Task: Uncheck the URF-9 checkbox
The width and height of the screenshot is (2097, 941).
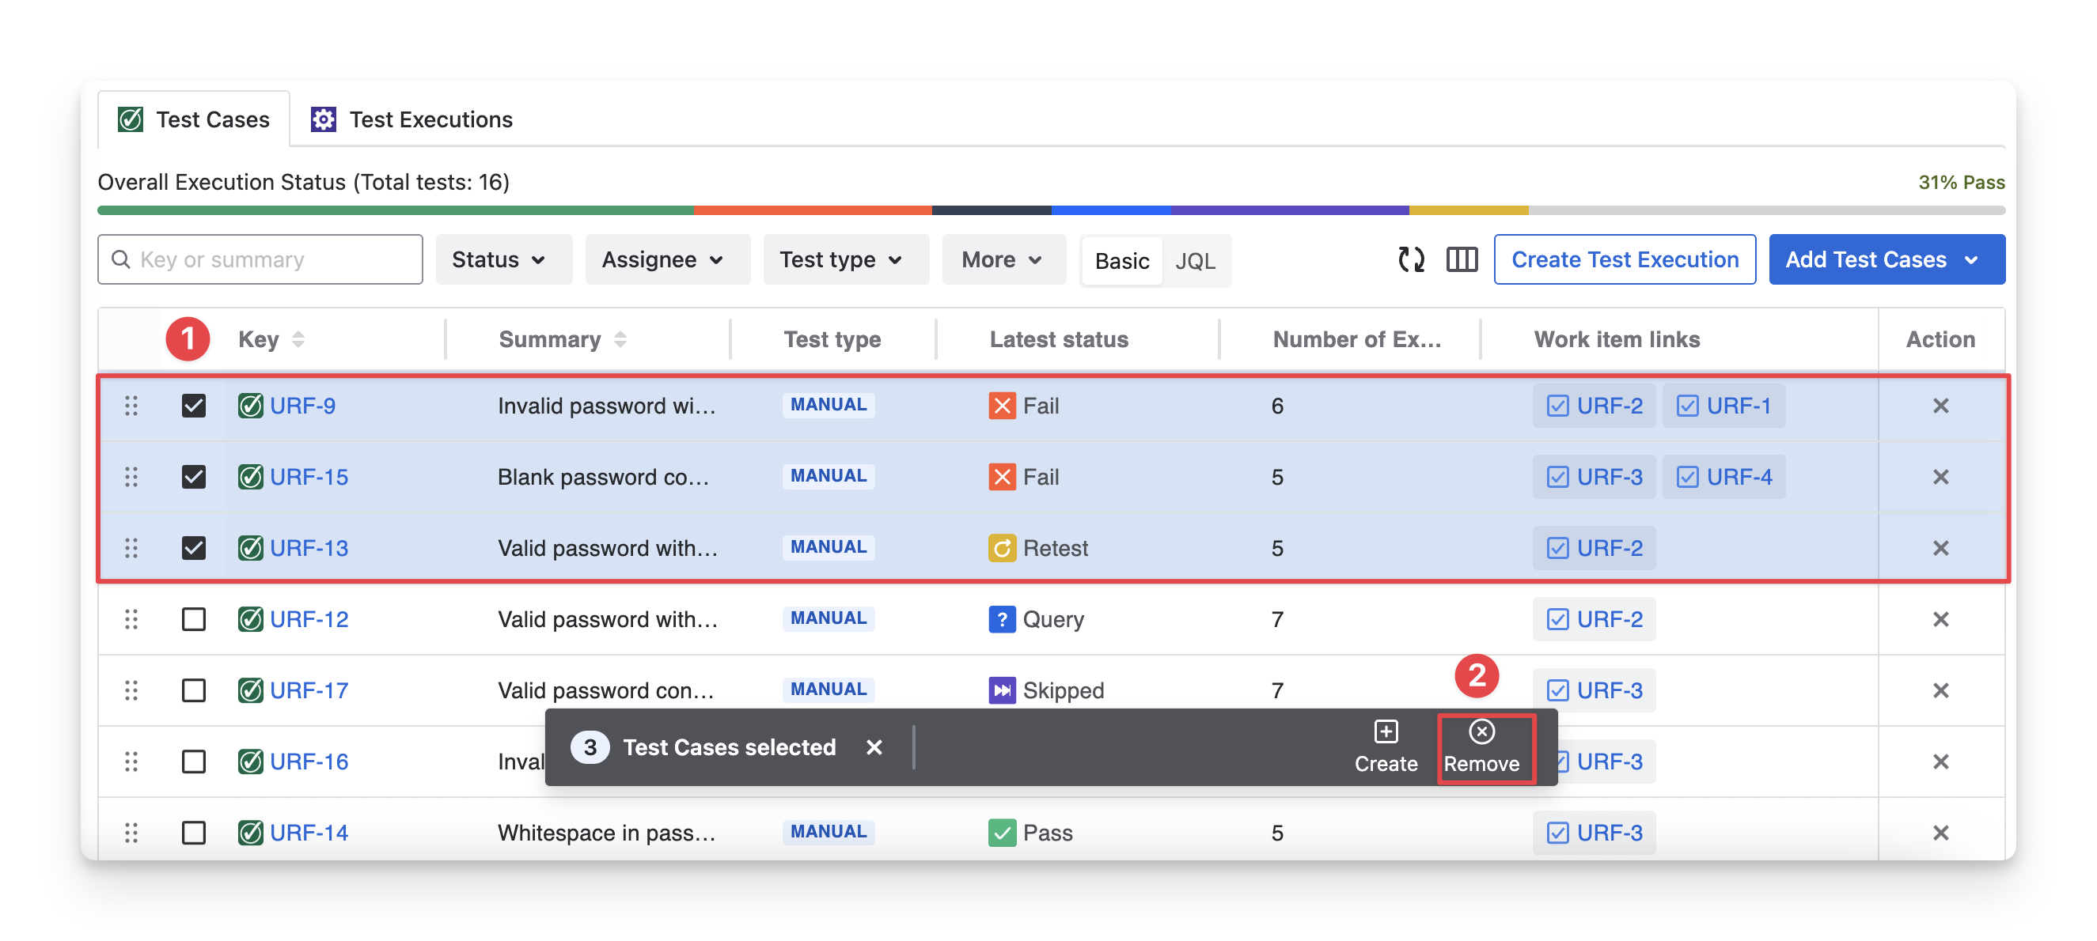Action: (x=193, y=406)
